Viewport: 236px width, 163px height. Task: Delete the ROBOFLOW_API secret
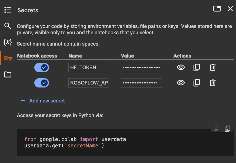213,83
